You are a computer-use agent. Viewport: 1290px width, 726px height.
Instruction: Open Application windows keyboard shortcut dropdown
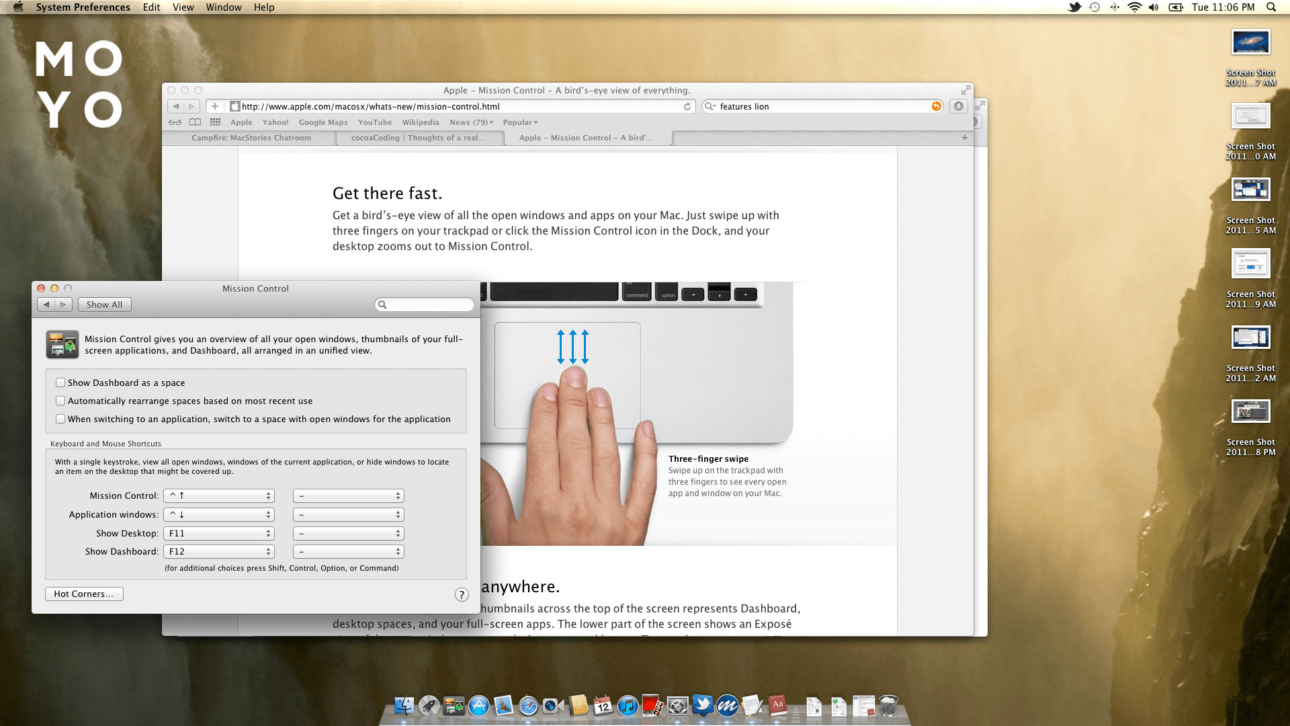(x=218, y=514)
